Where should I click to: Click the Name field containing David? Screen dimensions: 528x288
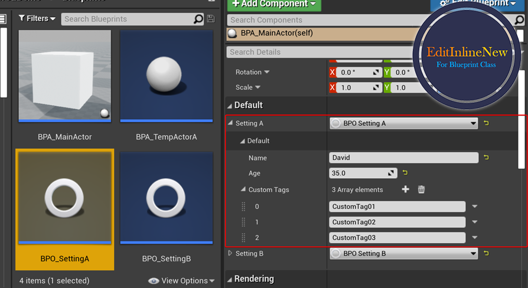click(x=404, y=158)
